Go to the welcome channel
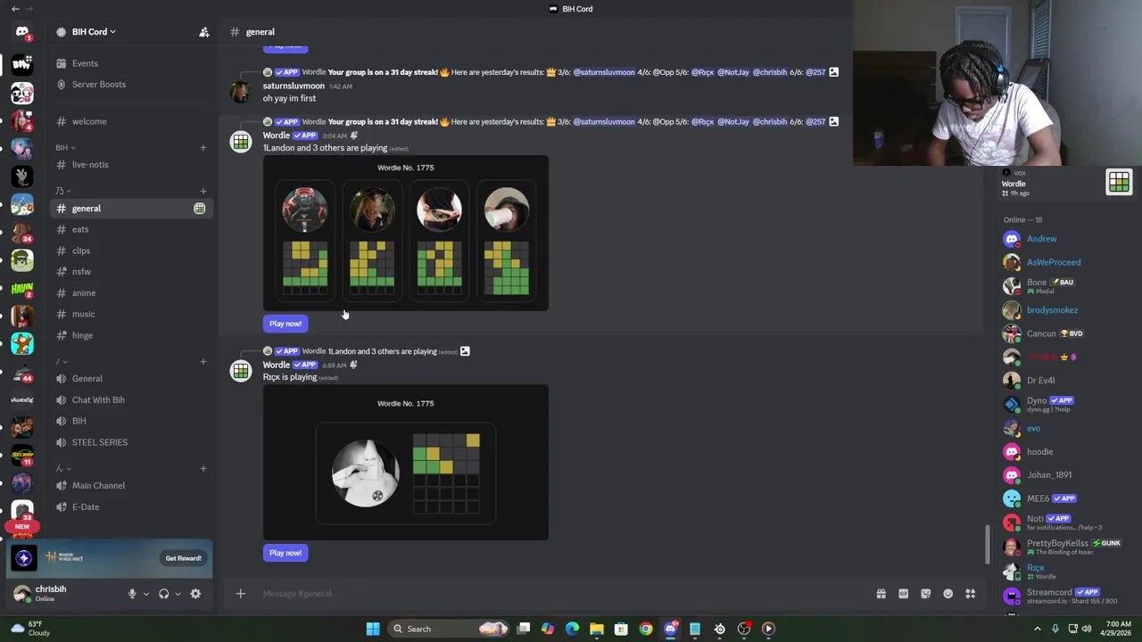The width and height of the screenshot is (1142, 642). 131,122
